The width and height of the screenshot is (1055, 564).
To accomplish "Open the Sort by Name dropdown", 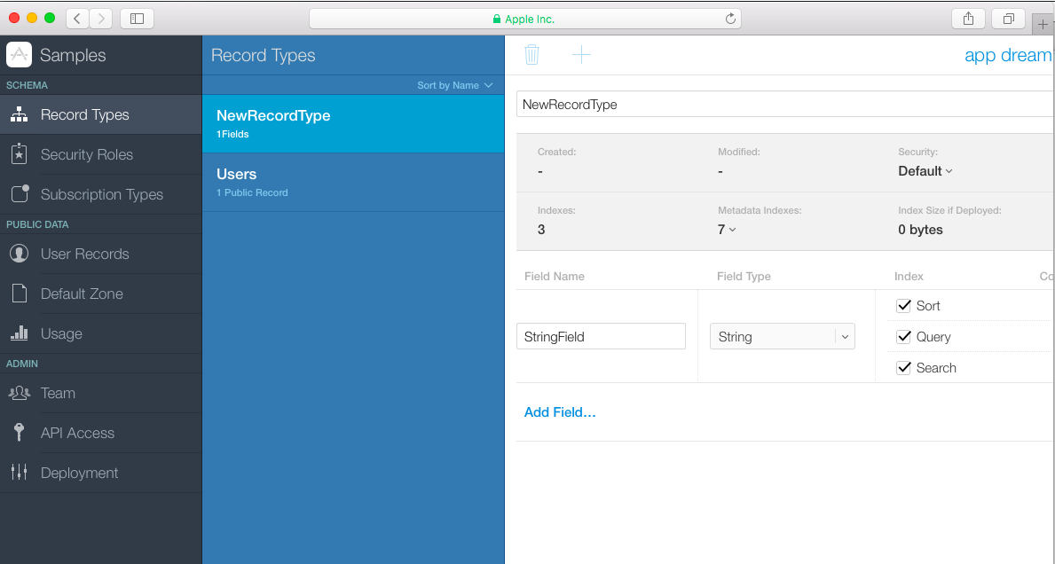I will [455, 85].
